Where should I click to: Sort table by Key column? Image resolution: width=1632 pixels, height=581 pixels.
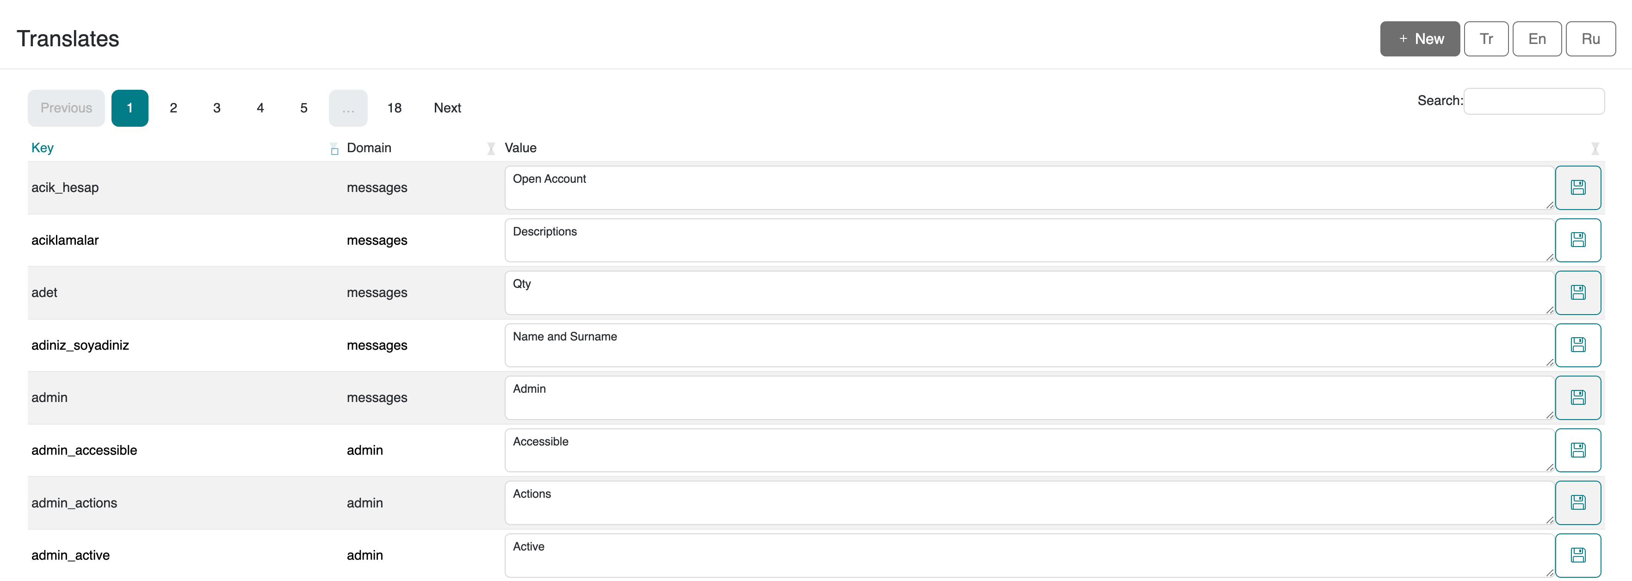click(43, 148)
